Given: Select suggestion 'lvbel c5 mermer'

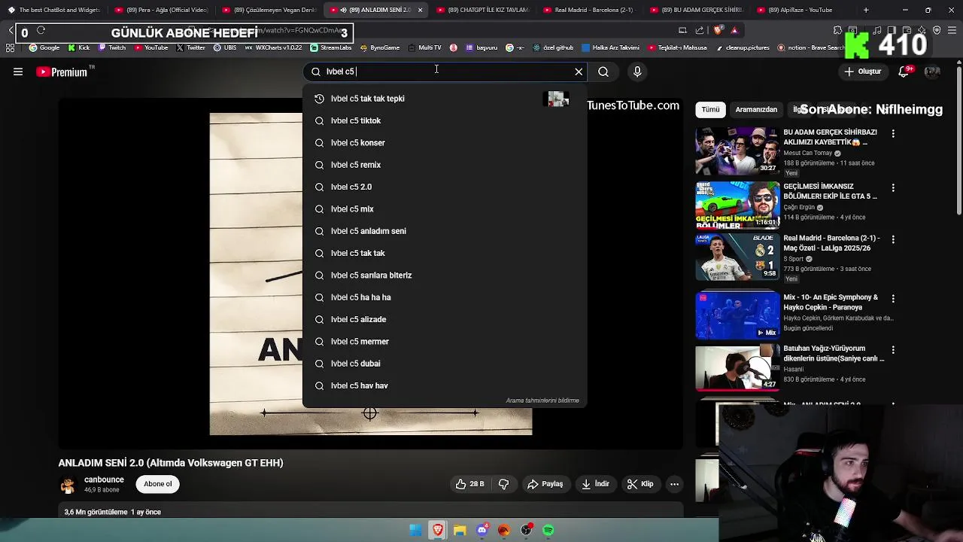Looking at the screenshot, I should point(444,341).
